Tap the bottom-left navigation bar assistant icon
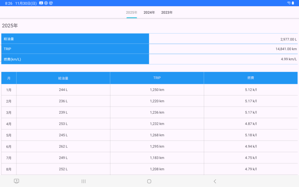The width and height of the screenshot is (299, 187). click(x=17, y=181)
